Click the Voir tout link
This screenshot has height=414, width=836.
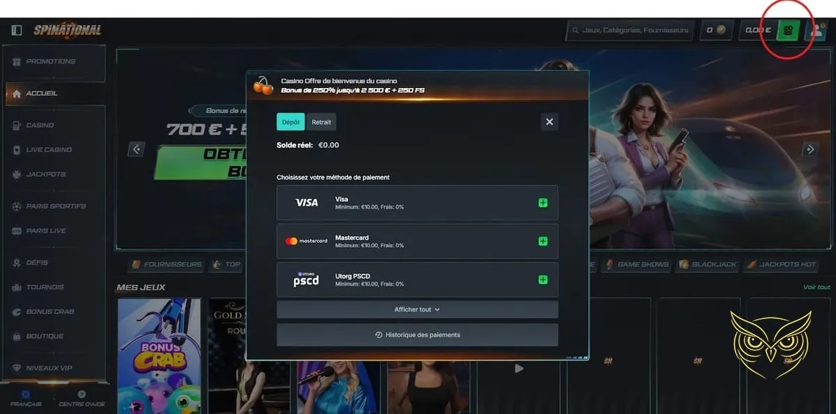click(819, 286)
